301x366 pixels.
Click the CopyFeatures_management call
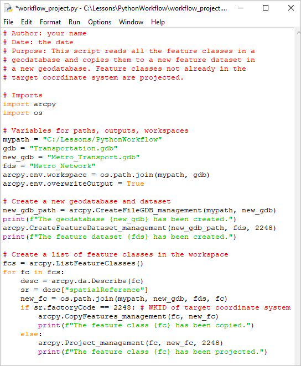pyautogui.click(x=128, y=316)
